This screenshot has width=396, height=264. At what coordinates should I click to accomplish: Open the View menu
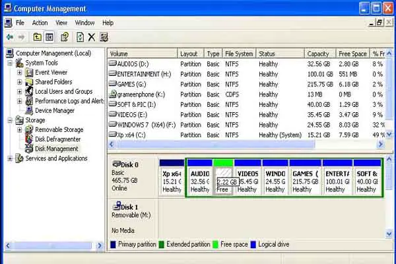pyautogui.click(x=61, y=23)
